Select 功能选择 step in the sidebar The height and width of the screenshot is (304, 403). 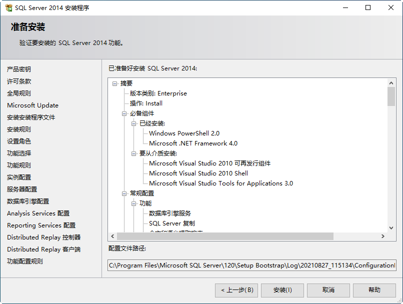click(x=19, y=153)
